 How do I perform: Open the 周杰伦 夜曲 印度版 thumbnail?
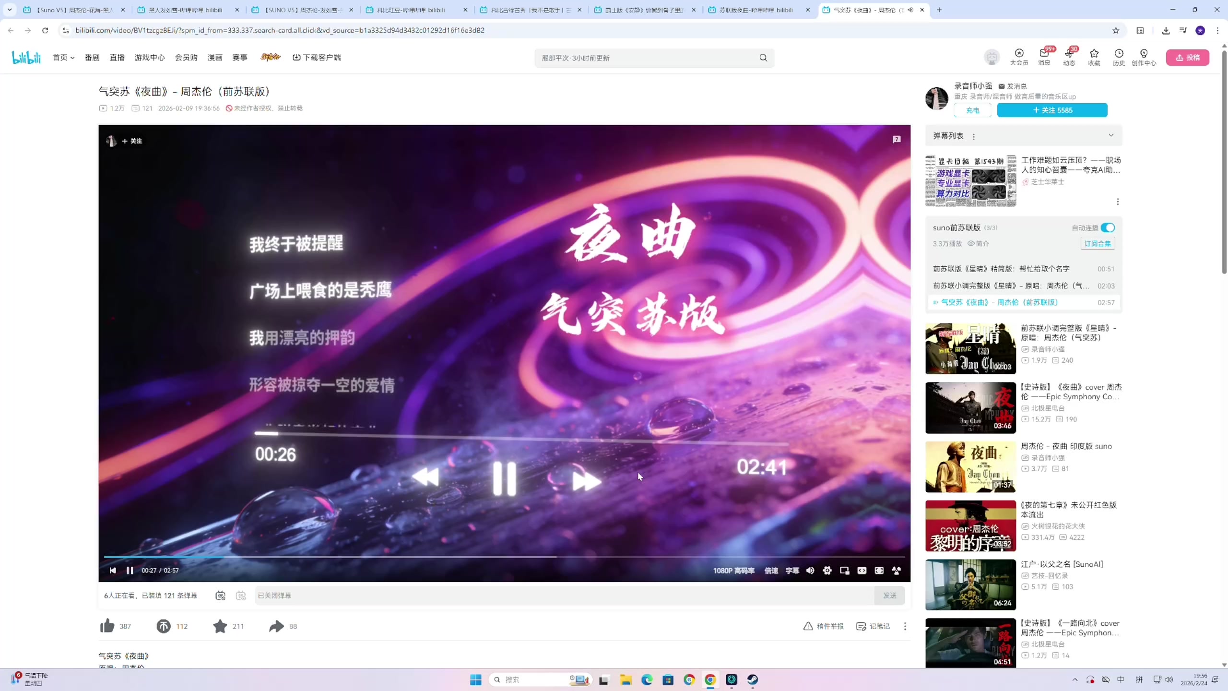(x=970, y=467)
